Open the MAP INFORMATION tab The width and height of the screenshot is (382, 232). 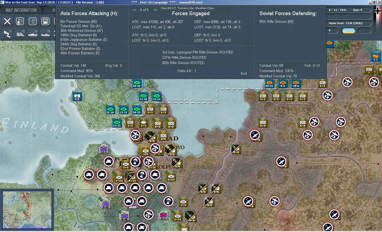tap(21, 10)
